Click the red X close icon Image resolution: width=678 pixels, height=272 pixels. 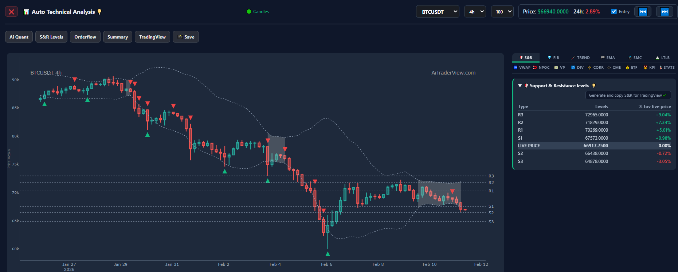[11, 12]
